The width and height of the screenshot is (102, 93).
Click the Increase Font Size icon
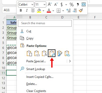[50, 5]
